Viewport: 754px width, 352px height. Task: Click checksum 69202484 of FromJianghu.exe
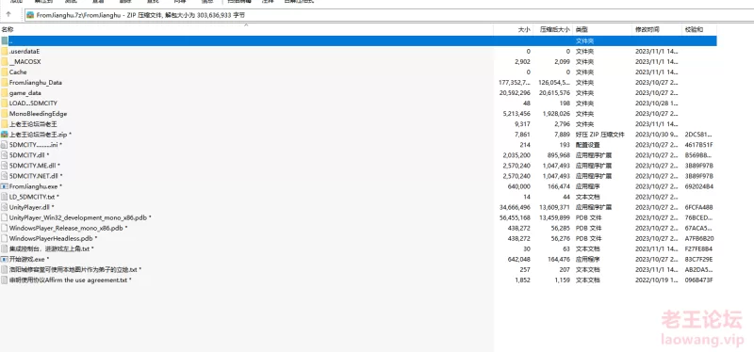click(698, 186)
